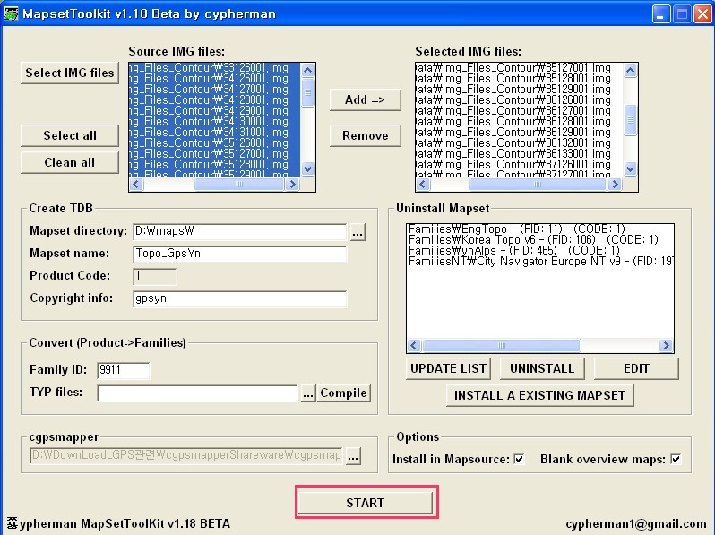Select selected-list file 36128001.img
The image size is (715, 535).
tap(513, 121)
